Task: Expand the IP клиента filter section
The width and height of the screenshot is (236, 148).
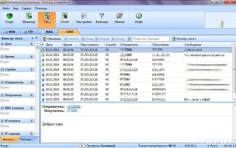Action: (32, 121)
